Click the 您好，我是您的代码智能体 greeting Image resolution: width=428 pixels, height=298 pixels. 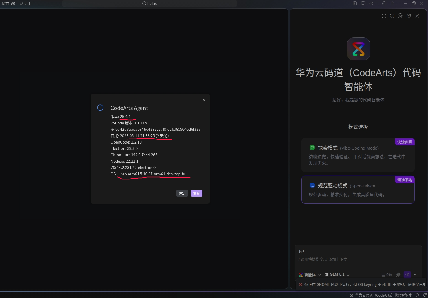pyautogui.click(x=358, y=100)
